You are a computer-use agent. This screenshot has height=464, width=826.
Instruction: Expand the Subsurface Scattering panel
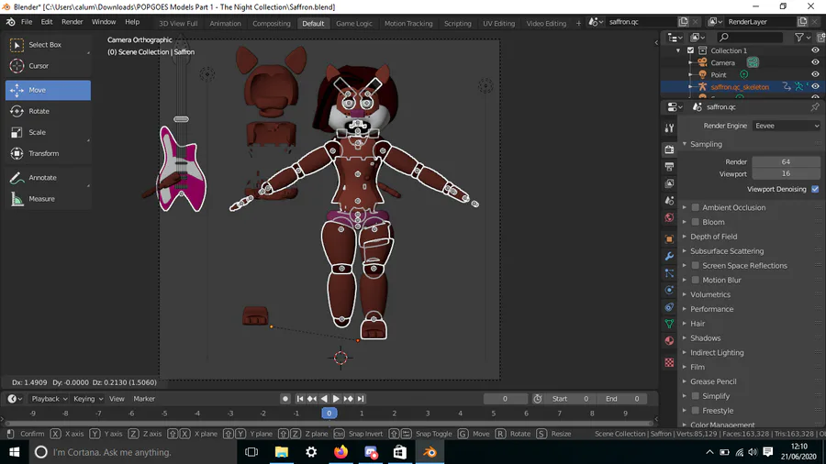click(x=727, y=251)
